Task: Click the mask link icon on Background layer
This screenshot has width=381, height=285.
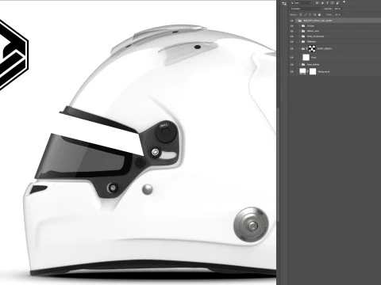Action: click(x=308, y=71)
